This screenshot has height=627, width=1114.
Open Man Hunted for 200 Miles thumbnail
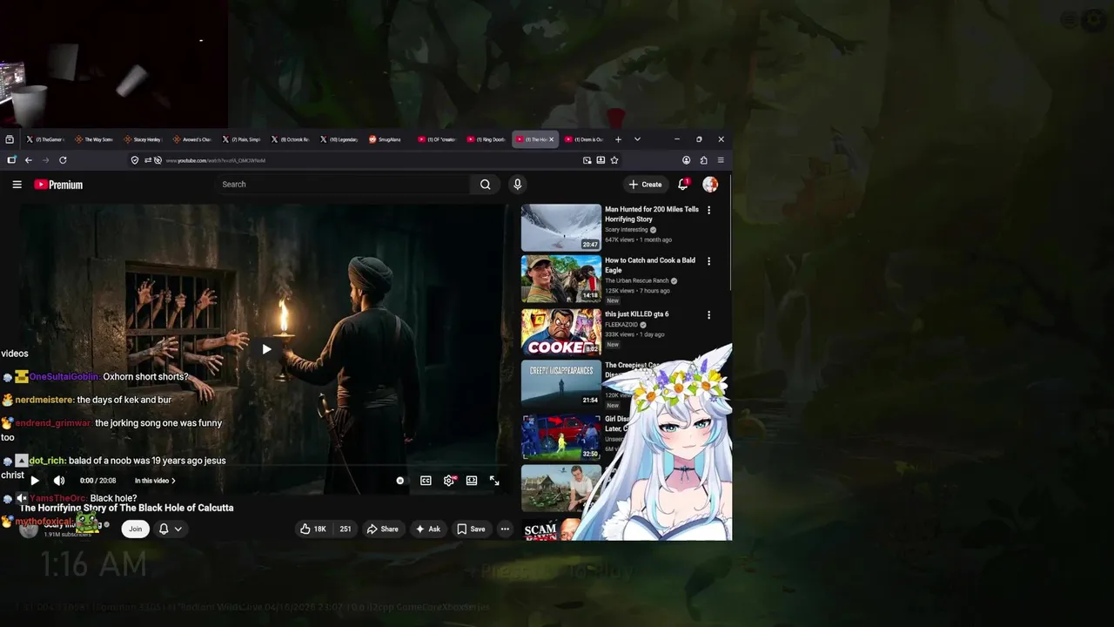pyautogui.click(x=561, y=227)
